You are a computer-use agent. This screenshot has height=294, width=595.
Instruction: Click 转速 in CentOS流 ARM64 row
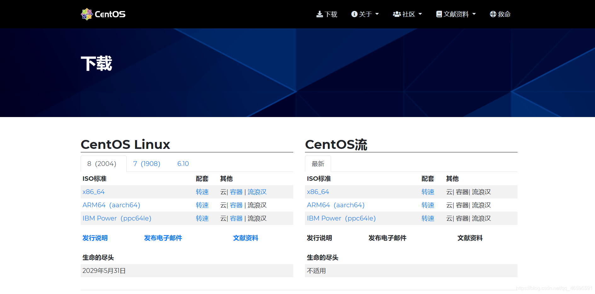click(428, 205)
